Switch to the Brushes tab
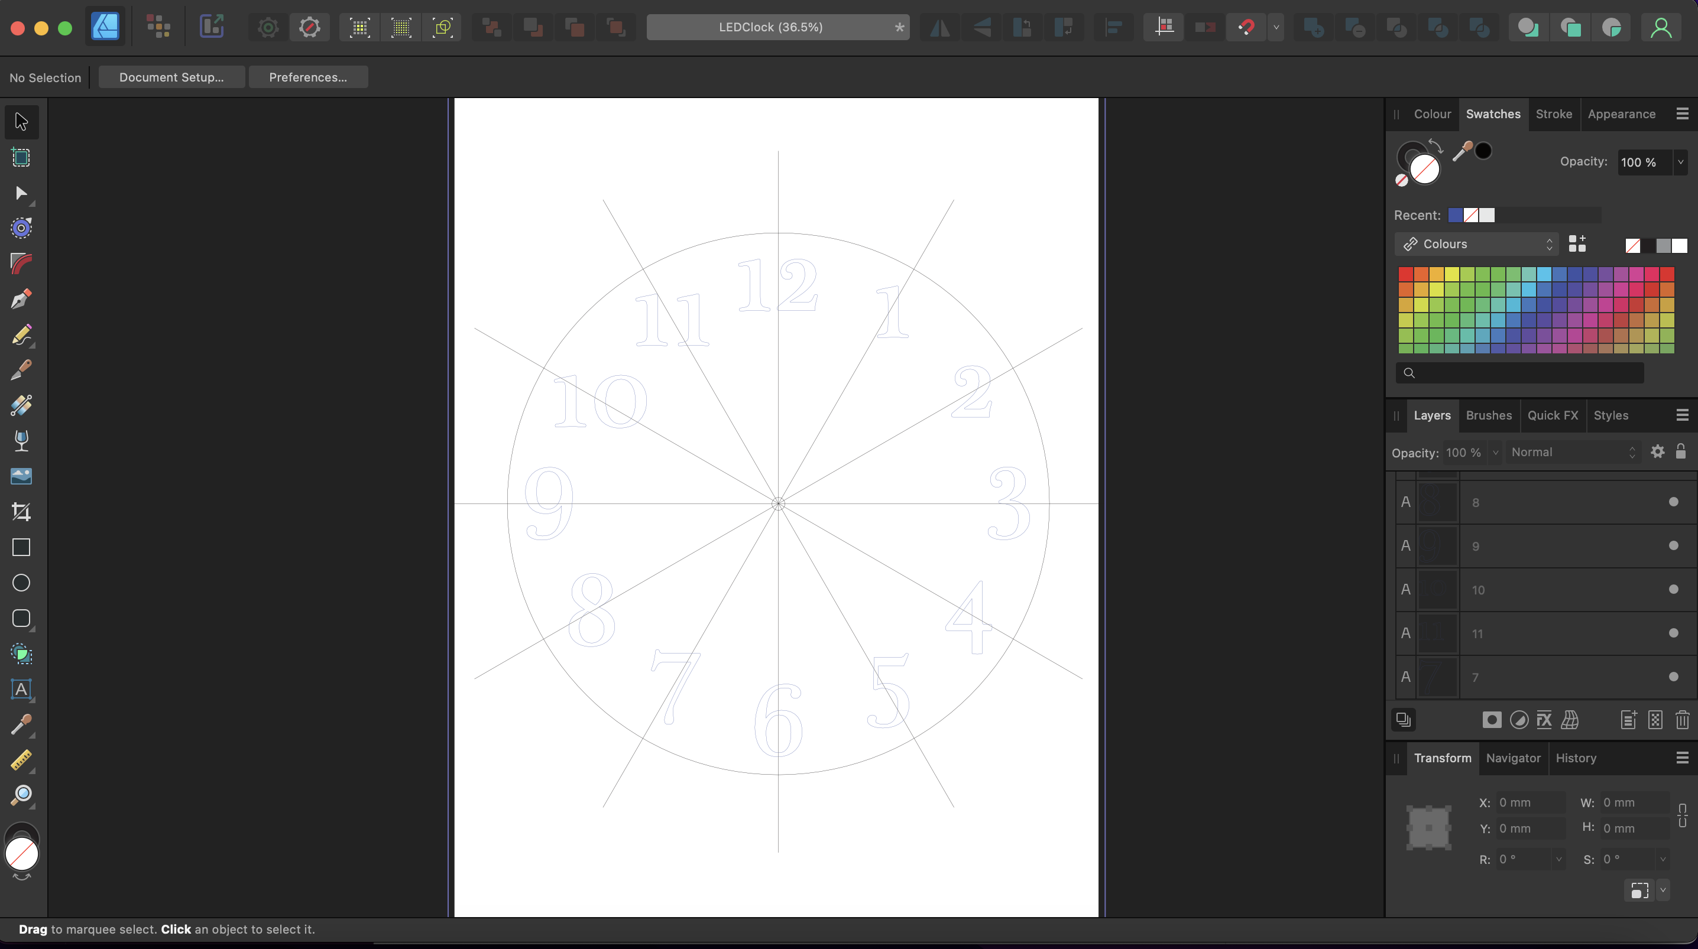 (x=1489, y=415)
